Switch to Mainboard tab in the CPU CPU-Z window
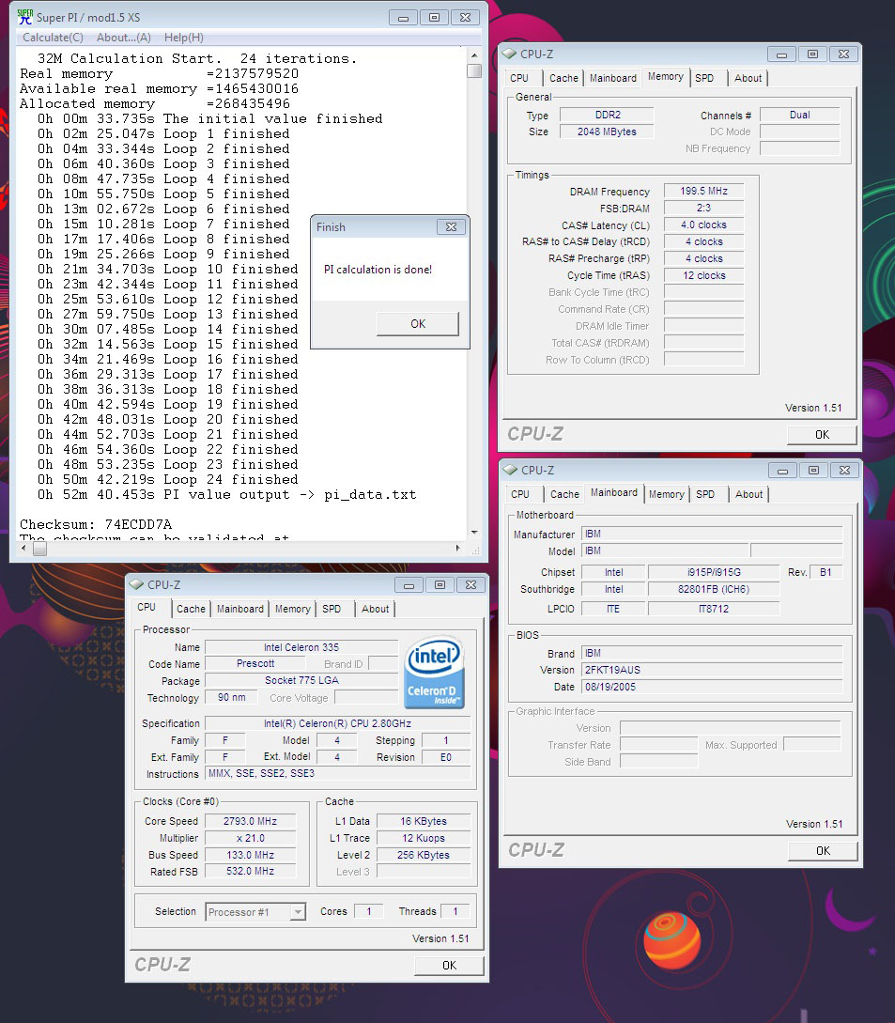The width and height of the screenshot is (895, 1023). (x=240, y=609)
